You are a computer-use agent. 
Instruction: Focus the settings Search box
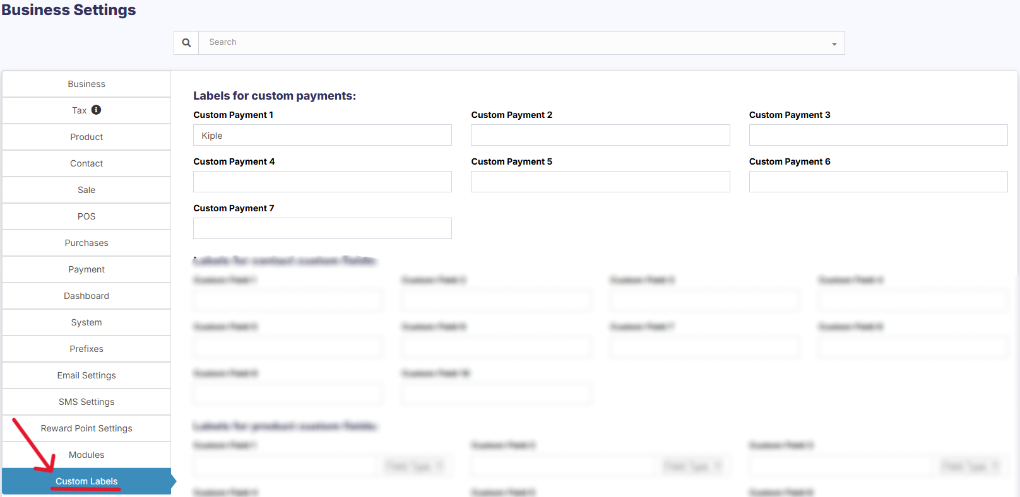click(x=514, y=43)
